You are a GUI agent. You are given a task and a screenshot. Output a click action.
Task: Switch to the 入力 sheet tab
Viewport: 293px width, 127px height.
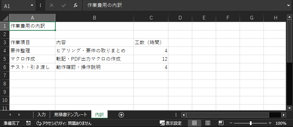(41, 114)
